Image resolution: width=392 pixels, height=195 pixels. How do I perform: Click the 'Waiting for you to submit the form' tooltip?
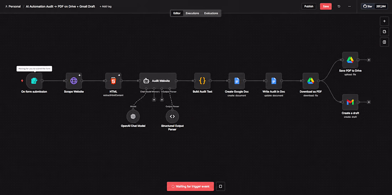(x=35, y=69)
